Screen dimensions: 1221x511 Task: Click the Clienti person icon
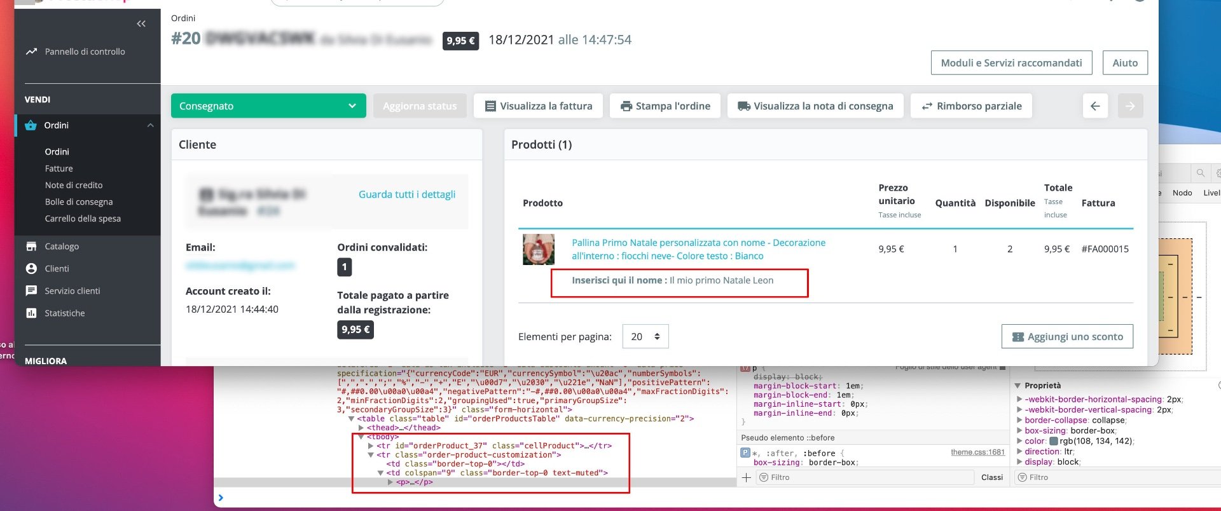click(31, 268)
